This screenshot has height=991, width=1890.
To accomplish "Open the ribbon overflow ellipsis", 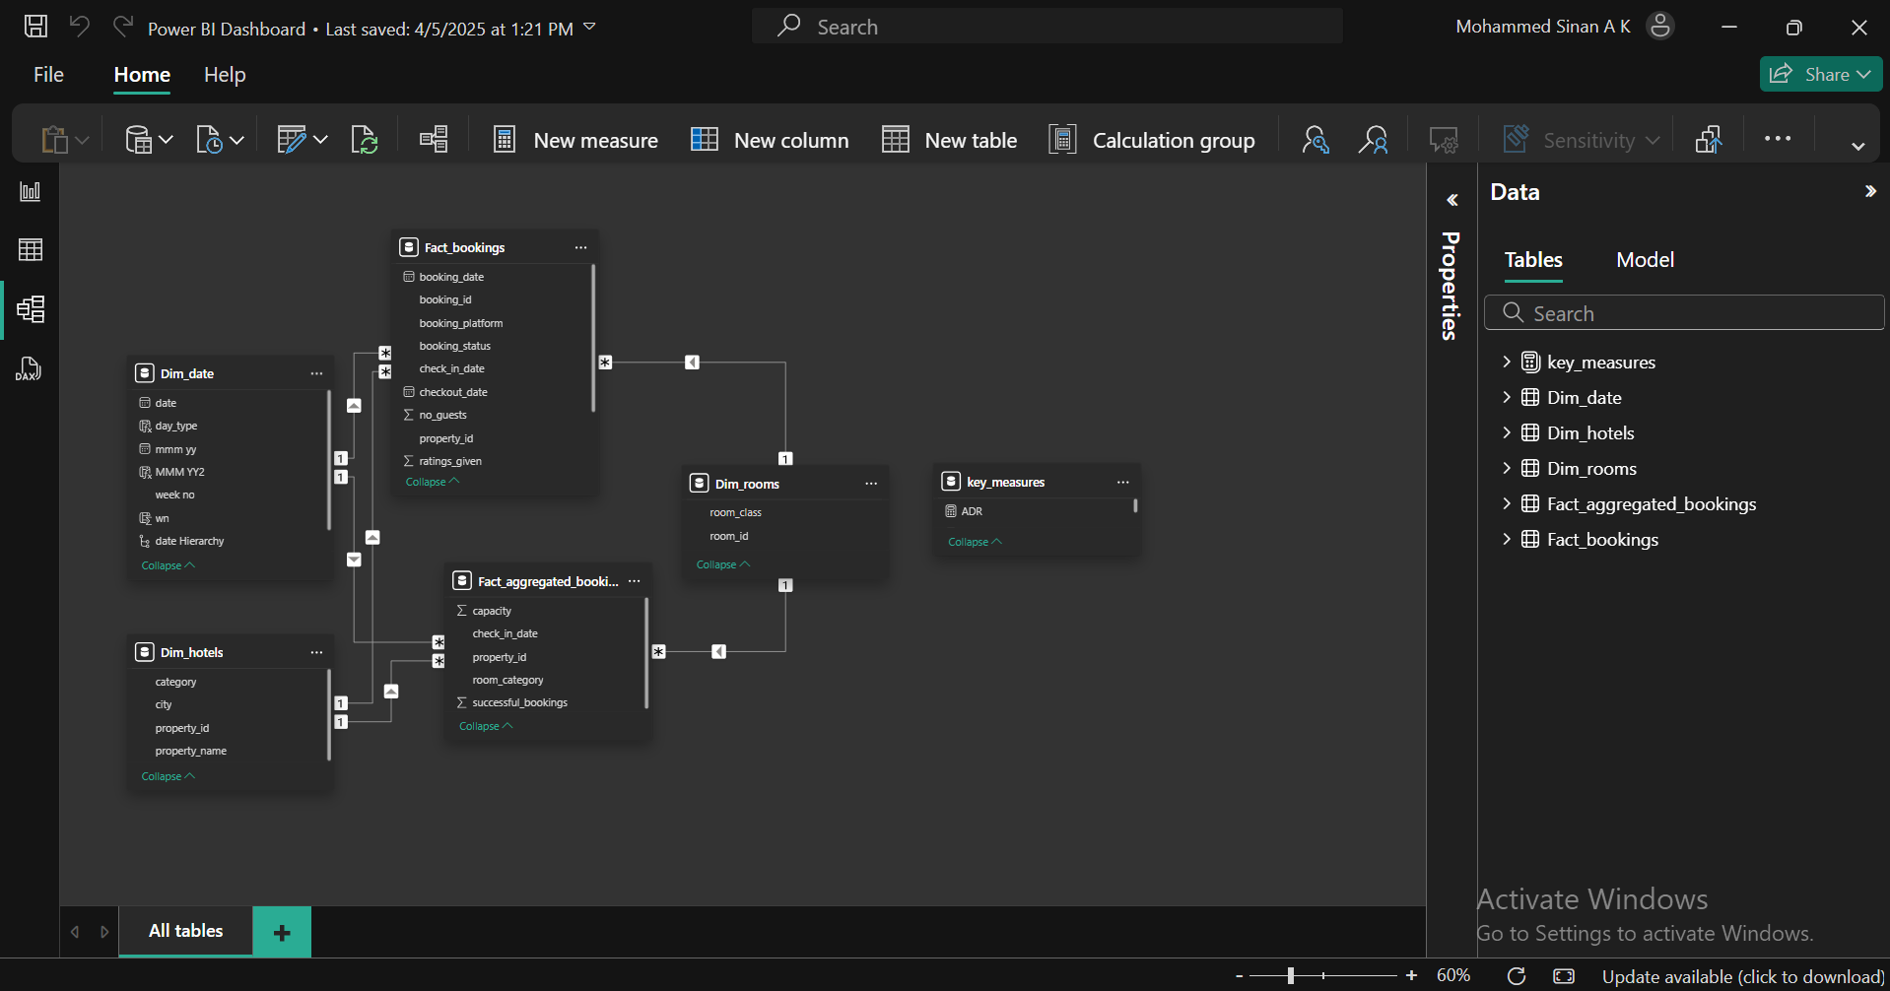I will 1778,139.
